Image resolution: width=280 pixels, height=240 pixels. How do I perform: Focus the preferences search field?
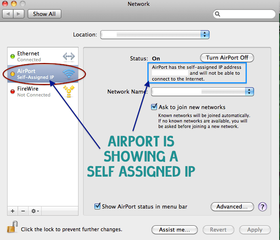point(244,14)
